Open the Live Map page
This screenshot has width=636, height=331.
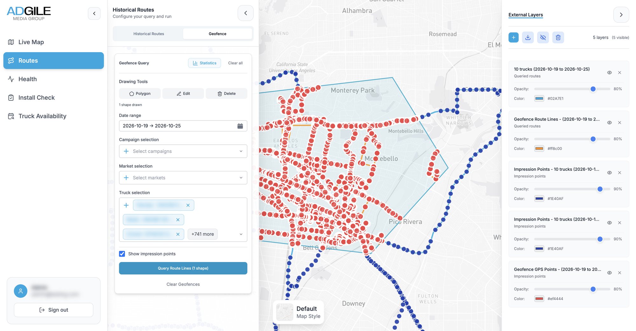pos(53,42)
